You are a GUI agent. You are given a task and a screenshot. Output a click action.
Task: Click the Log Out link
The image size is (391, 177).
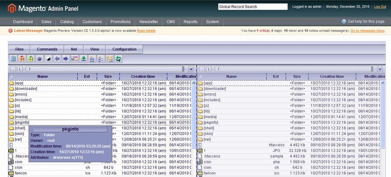pos(380,7)
